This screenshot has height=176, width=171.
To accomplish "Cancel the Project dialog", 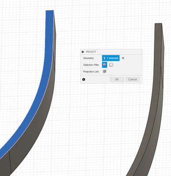I will tap(133, 79).
